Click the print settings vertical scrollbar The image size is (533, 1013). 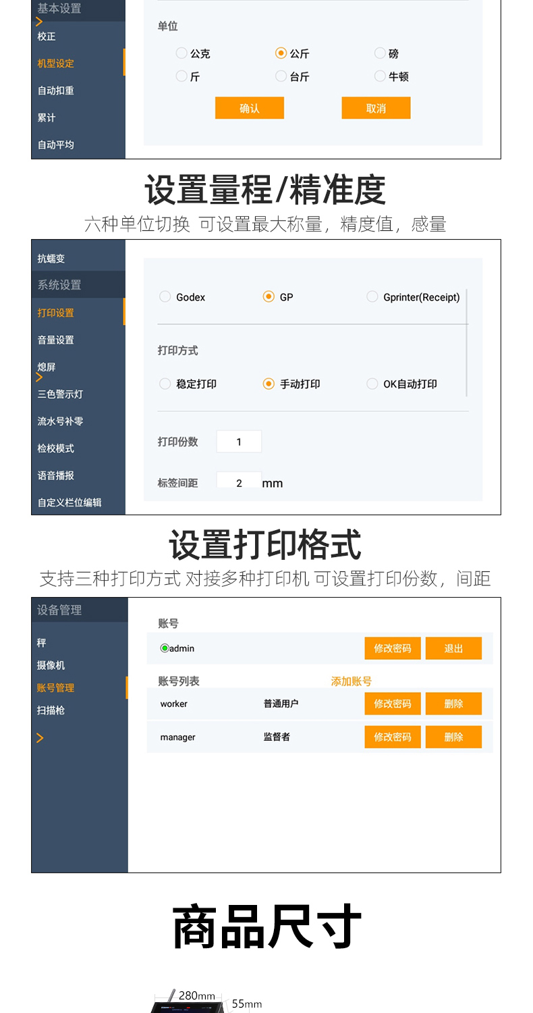click(x=466, y=342)
